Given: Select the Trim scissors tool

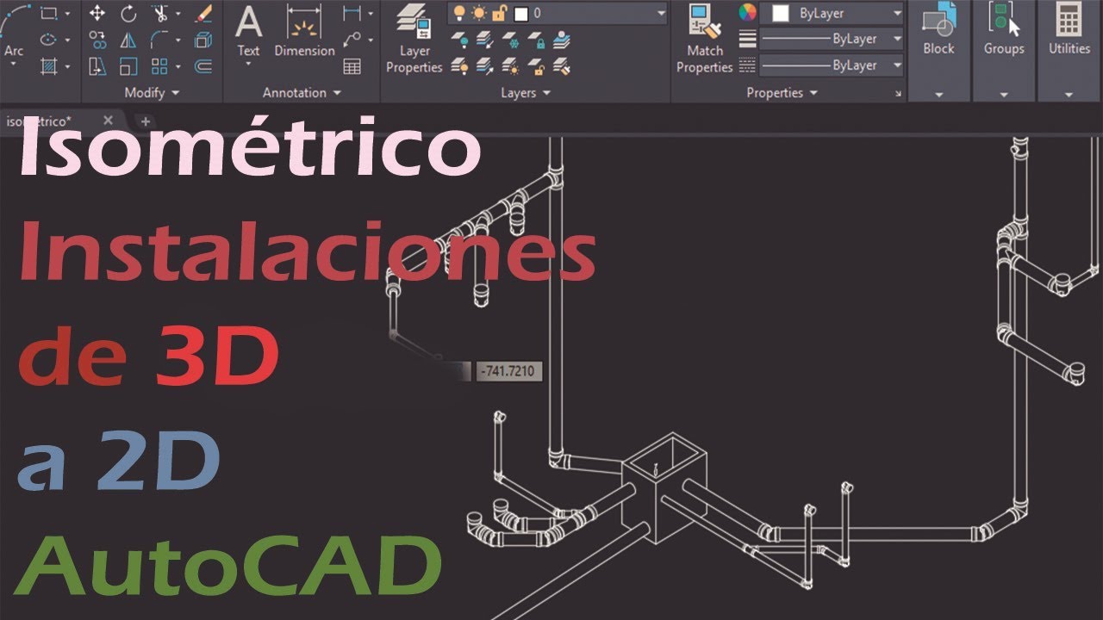Looking at the screenshot, I should click(x=159, y=13).
